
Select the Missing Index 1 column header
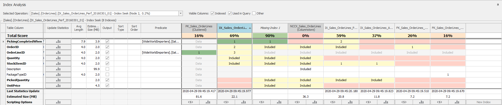270,28
